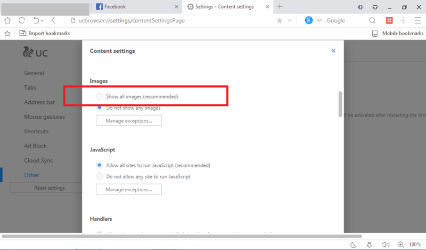This screenshot has width=426, height=250.
Task: Open the search engine selector chevron
Action: point(319,20)
